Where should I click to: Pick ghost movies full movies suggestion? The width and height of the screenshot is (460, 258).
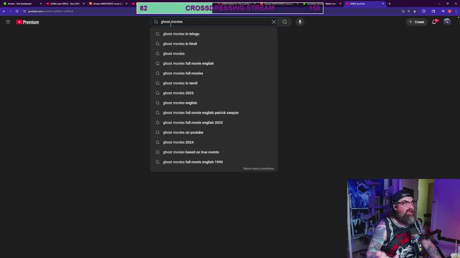(x=214, y=73)
